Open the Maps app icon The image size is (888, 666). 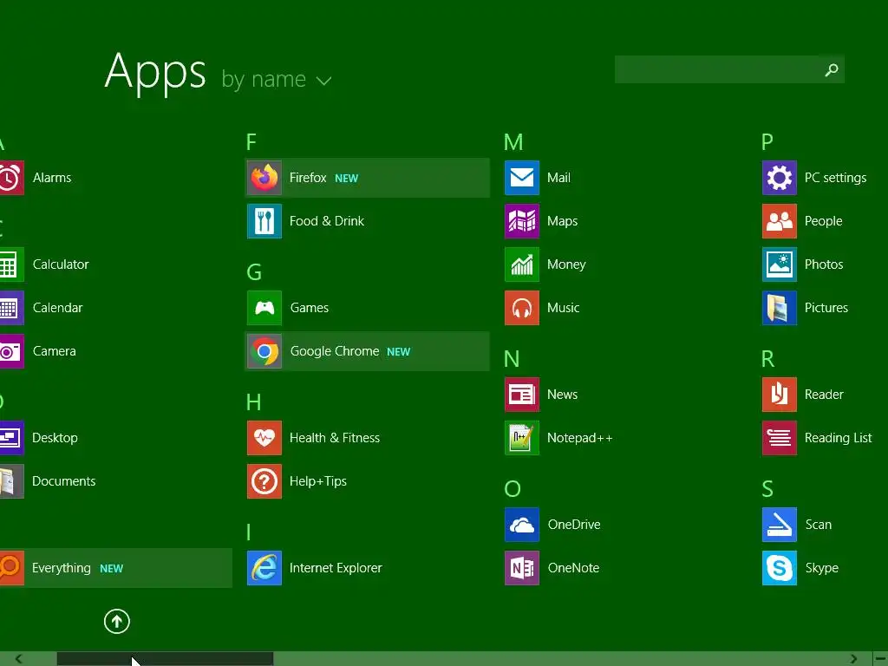(522, 221)
